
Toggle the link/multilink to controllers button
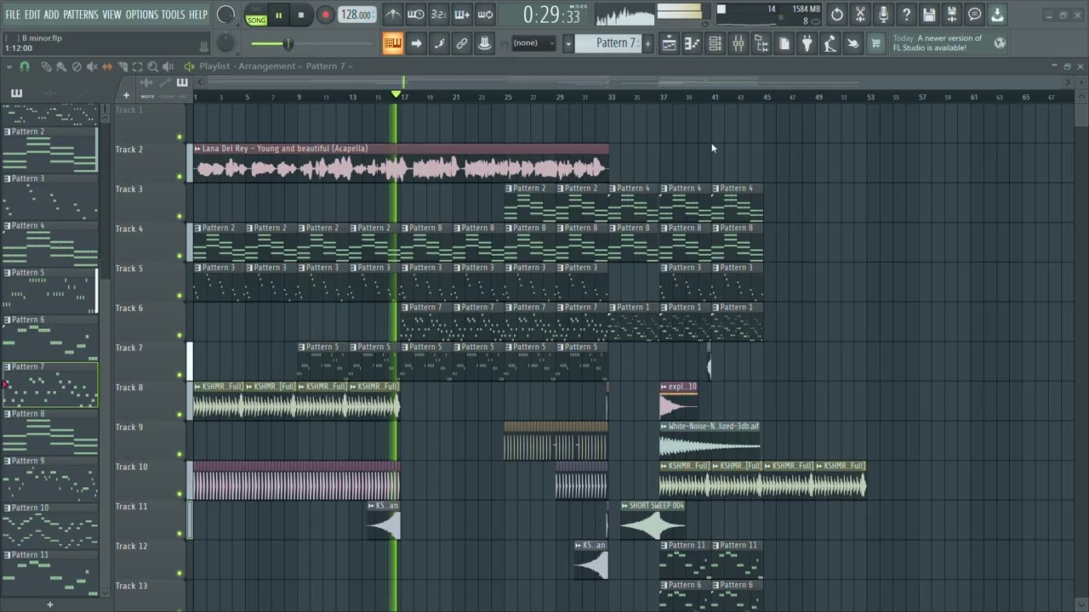click(462, 43)
